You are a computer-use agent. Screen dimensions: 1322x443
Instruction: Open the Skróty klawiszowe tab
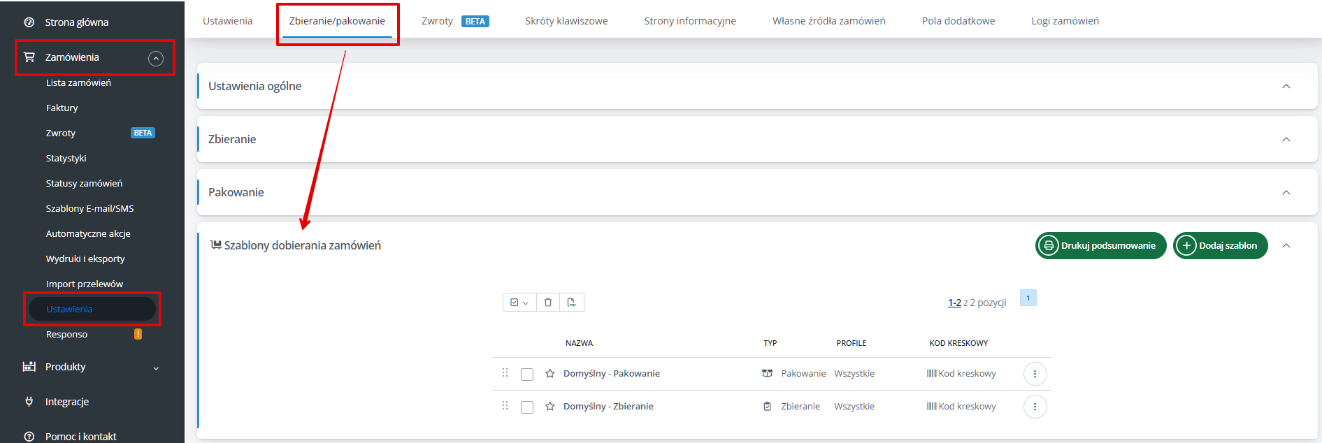click(x=566, y=21)
